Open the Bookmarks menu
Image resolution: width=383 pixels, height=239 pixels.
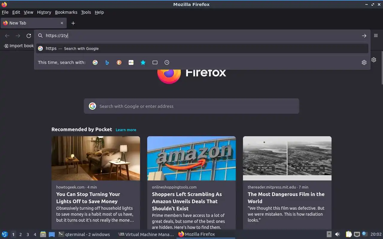[x=66, y=12]
